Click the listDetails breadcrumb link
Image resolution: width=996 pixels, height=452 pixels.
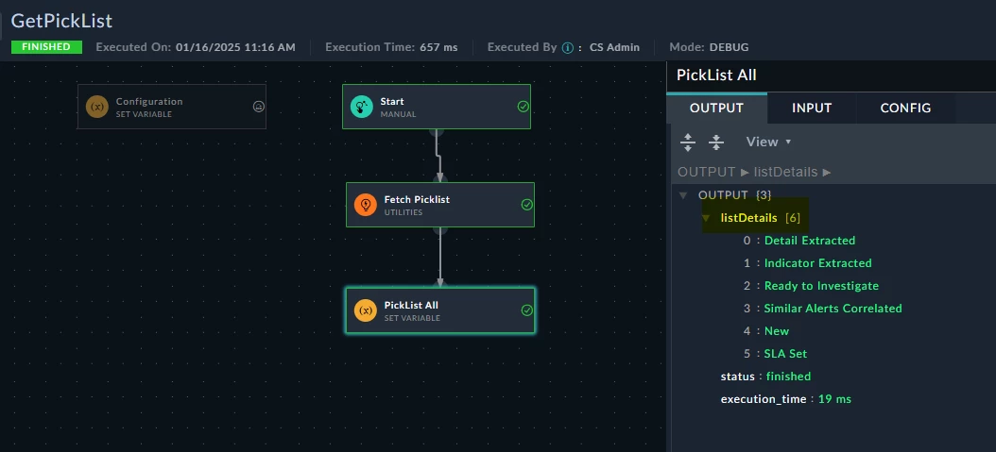[x=785, y=172]
